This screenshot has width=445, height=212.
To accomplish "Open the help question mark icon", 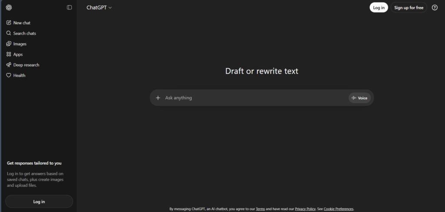I will point(435,7).
